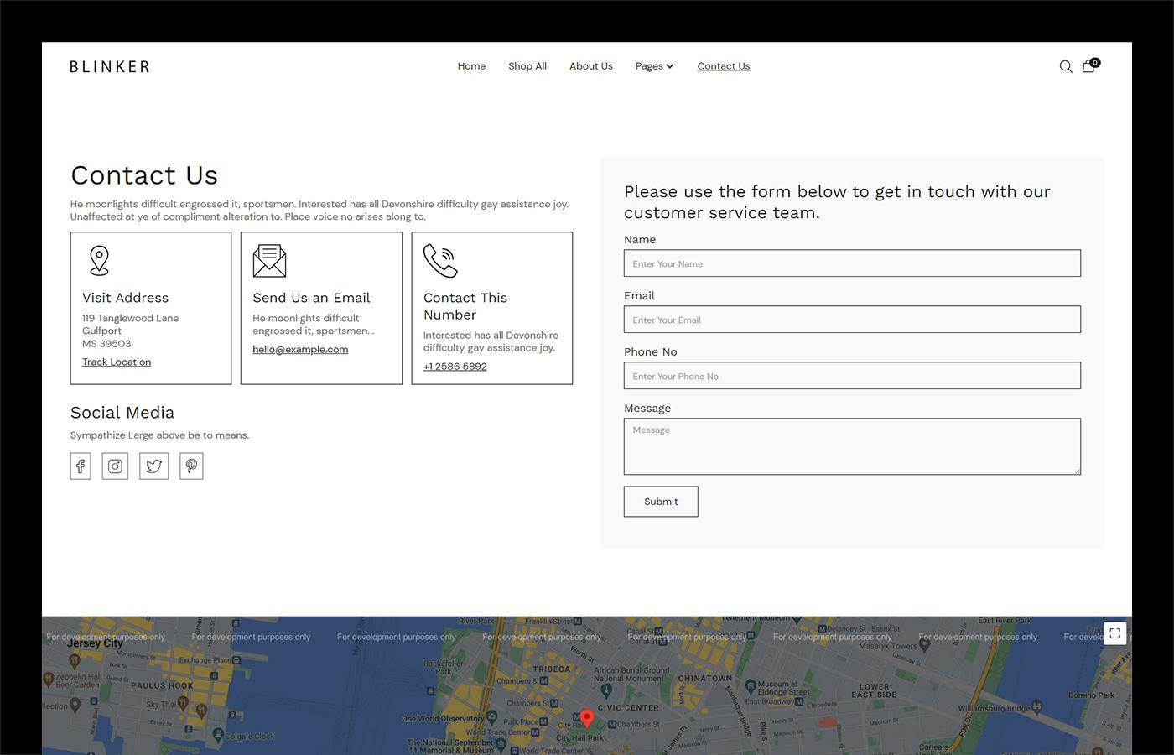Select Shop All from the navigation

coord(527,66)
